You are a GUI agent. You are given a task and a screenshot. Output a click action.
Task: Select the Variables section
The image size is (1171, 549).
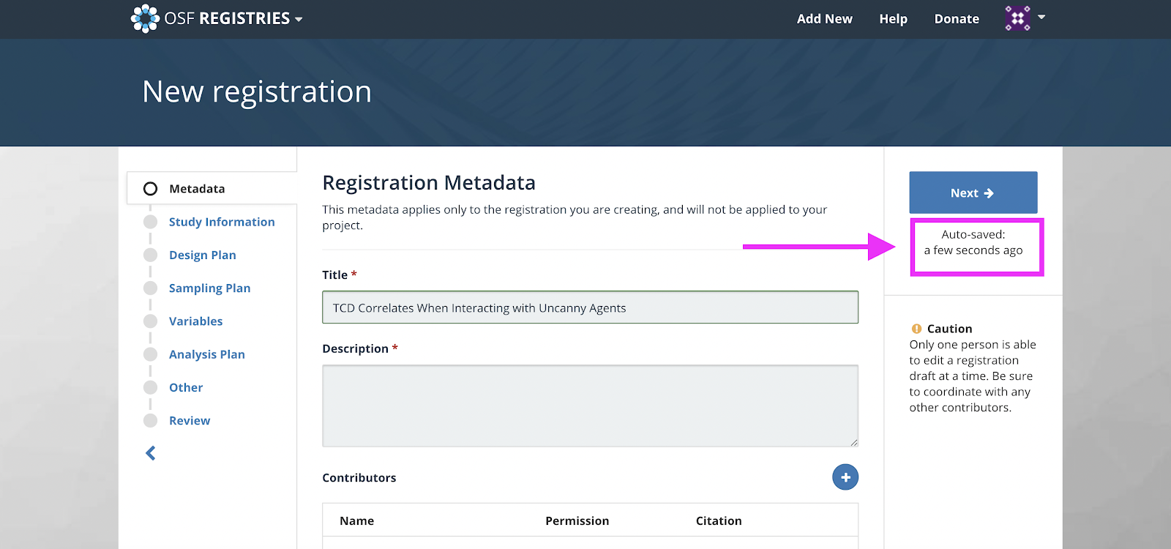tap(195, 321)
